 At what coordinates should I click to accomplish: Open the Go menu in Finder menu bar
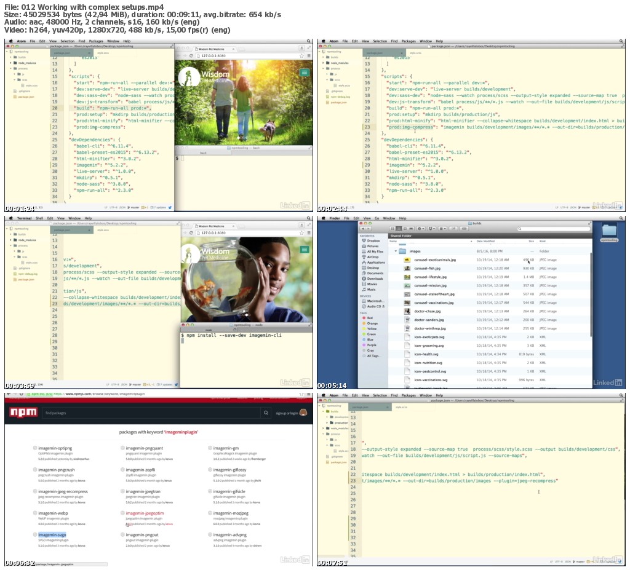(377, 218)
